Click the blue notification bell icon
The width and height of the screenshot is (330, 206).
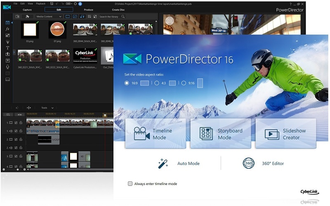click(x=80, y=4)
